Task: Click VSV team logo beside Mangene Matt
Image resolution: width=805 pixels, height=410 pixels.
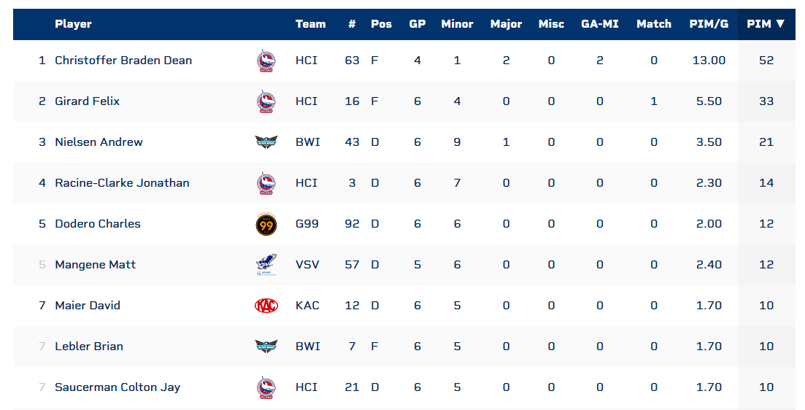Action: click(266, 265)
